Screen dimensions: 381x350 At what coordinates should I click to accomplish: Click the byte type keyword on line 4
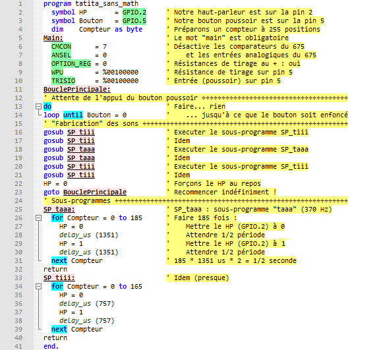134,30
